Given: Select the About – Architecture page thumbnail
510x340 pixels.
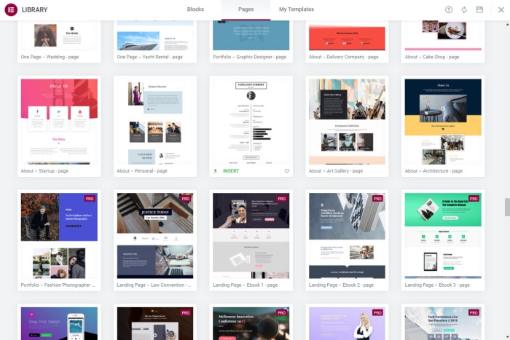Looking at the screenshot, I should [x=443, y=121].
